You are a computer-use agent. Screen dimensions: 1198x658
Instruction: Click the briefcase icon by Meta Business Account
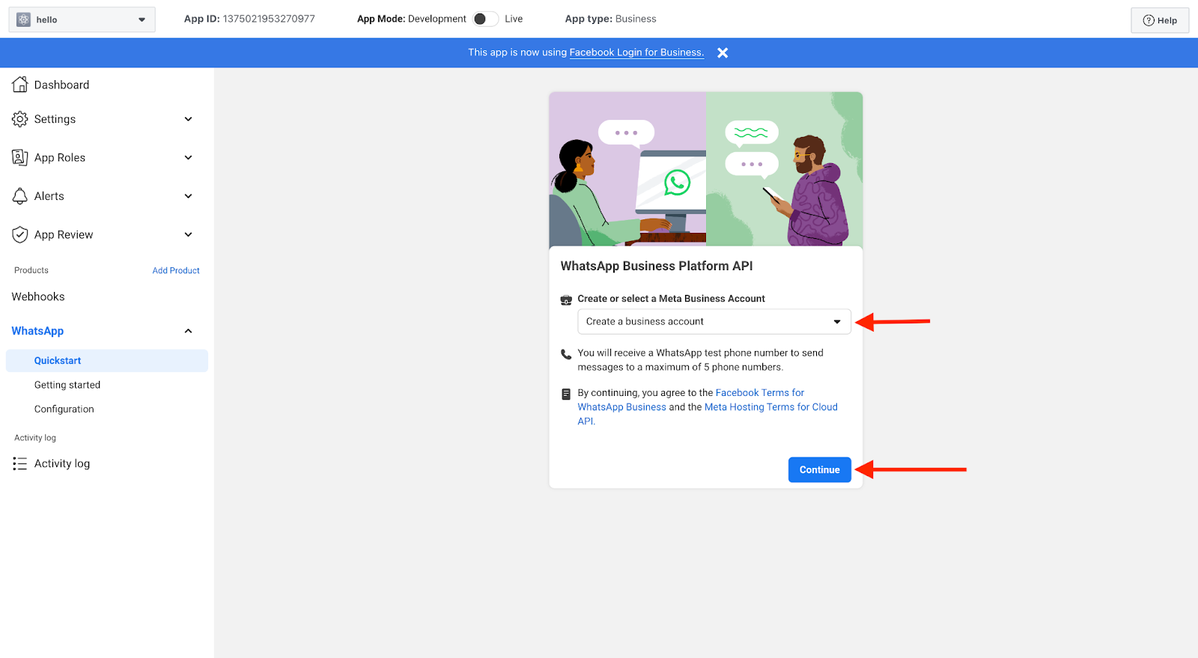566,299
